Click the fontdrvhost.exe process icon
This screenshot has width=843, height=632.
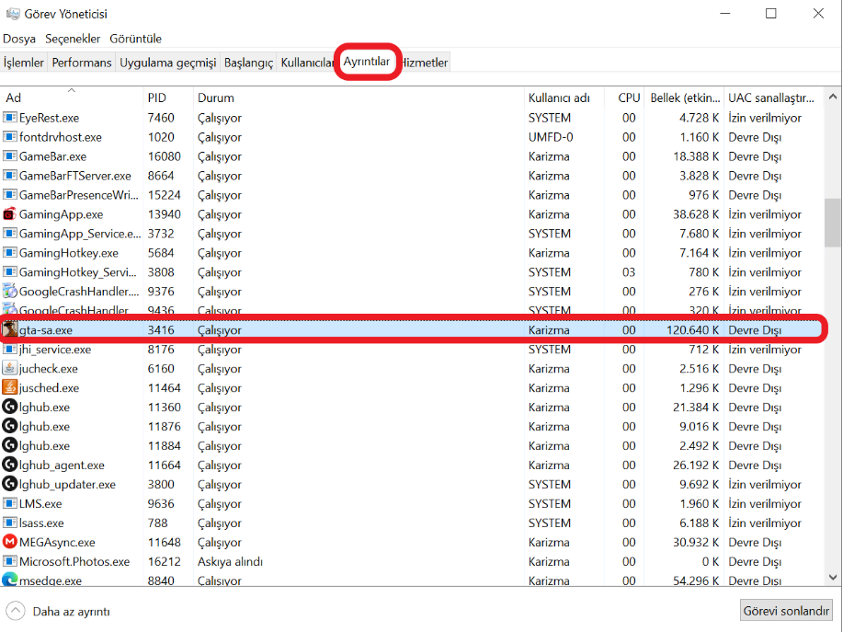(x=10, y=137)
